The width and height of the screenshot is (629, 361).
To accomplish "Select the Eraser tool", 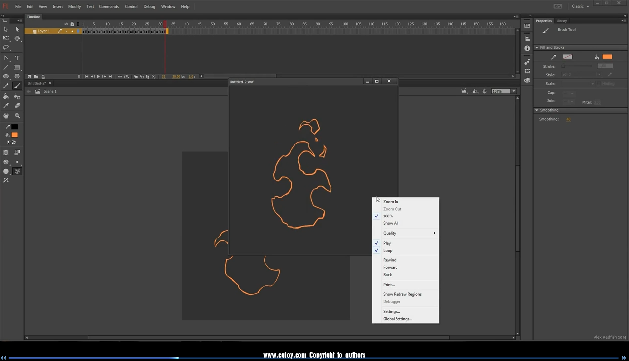I will (17, 106).
